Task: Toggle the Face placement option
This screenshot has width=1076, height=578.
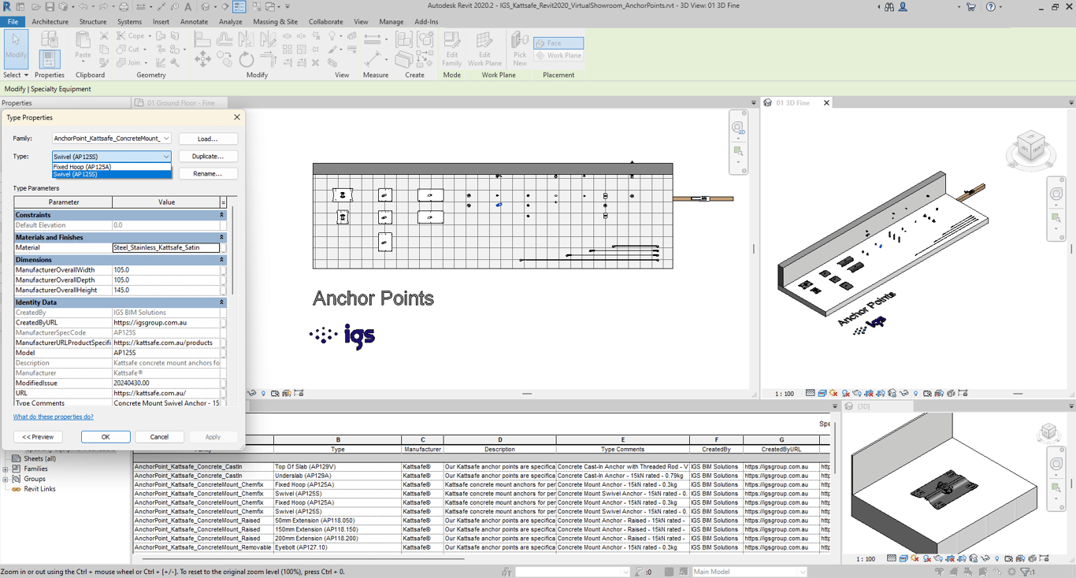Action: (x=558, y=43)
